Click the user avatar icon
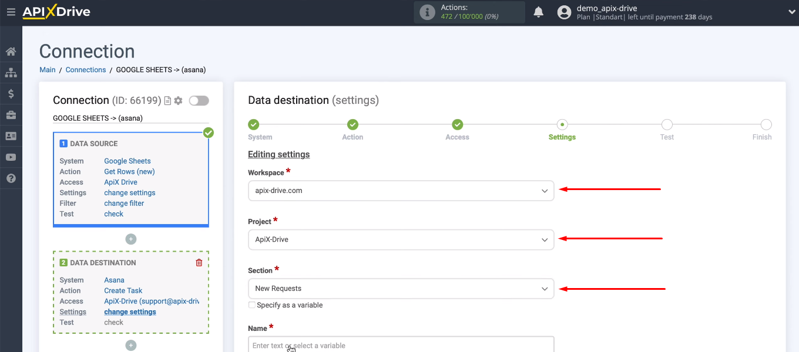The image size is (799, 352). pyautogui.click(x=564, y=12)
